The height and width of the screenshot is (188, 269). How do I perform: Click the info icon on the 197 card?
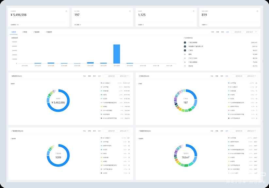click(x=130, y=11)
